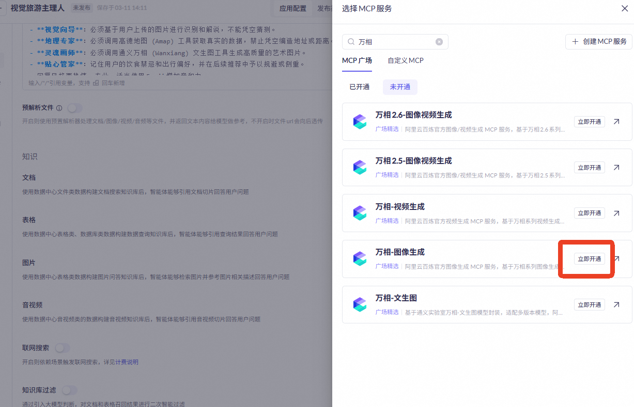The height and width of the screenshot is (407, 634).
Task: Select the 未开通 filter
Action: tap(400, 87)
